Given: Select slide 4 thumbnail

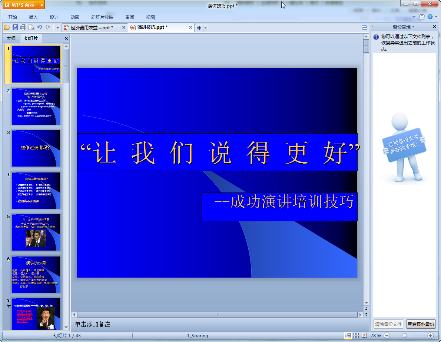Looking at the screenshot, I should click(36, 190).
